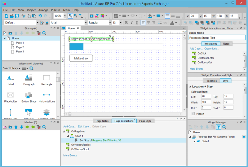Click the Sitemap search magnifier icon

pyautogui.click(x=44, y=33)
